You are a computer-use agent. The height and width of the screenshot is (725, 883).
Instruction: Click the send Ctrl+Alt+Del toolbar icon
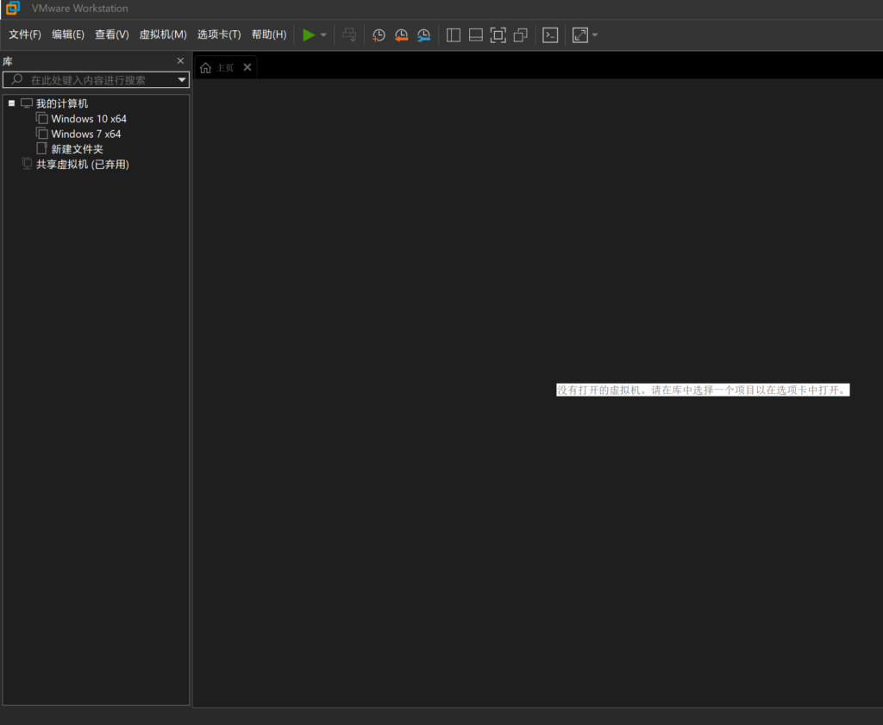pyautogui.click(x=349, y=35)
